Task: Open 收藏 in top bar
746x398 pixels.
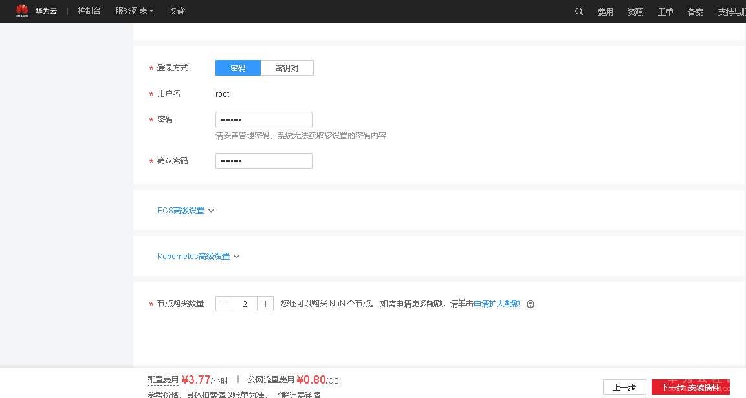Action: tap(177, 11)
